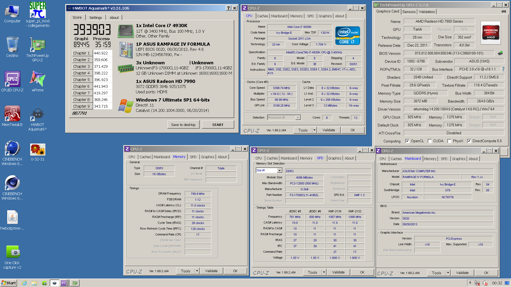This screenshot has width=511, height=287.
Task: Click Intel Core i7 logo in CPU-Z
Action: (x=348, y=36)
